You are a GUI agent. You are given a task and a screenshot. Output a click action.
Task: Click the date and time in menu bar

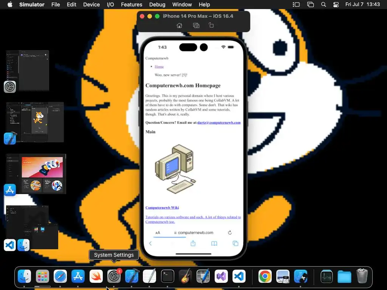pos(362,5)
